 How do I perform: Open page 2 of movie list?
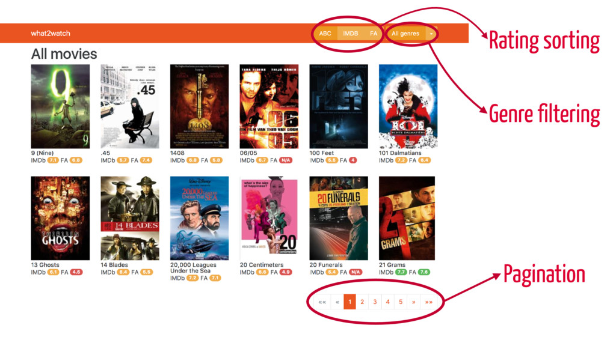[362, 302]
